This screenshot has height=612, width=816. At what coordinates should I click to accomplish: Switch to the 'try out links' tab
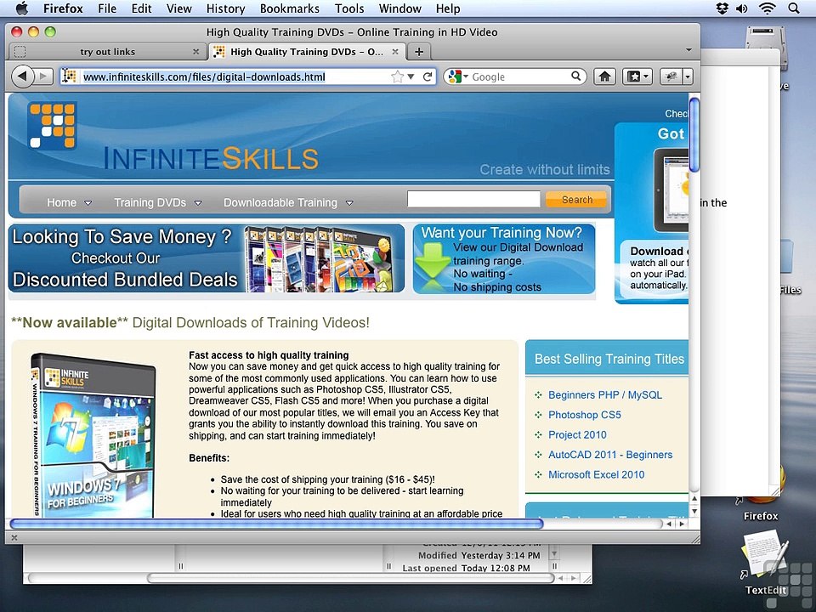pyautogui.click(x=108, y=52)
